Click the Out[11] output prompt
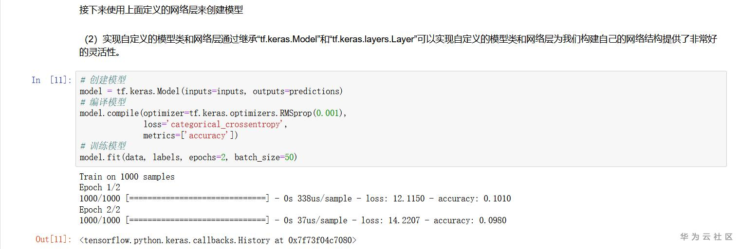The image size is (739, 249). (54, 239)
